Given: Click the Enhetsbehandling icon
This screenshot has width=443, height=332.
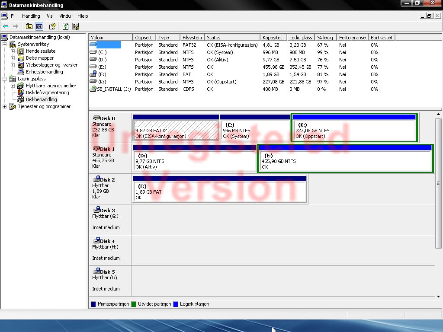Looking at the screenshot, I should point(21,72).
